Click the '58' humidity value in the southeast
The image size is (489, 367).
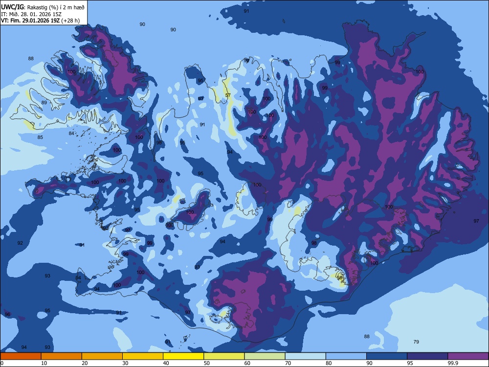[x=340, y=277]
